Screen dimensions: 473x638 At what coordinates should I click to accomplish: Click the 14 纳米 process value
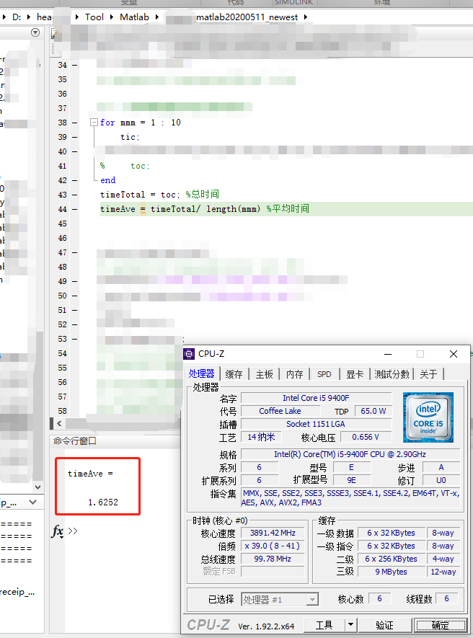coord(261,437)
